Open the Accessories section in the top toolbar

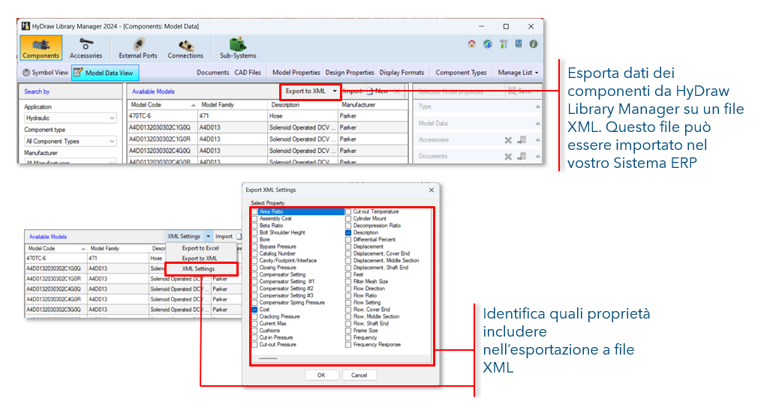click(x=86, y=48)
